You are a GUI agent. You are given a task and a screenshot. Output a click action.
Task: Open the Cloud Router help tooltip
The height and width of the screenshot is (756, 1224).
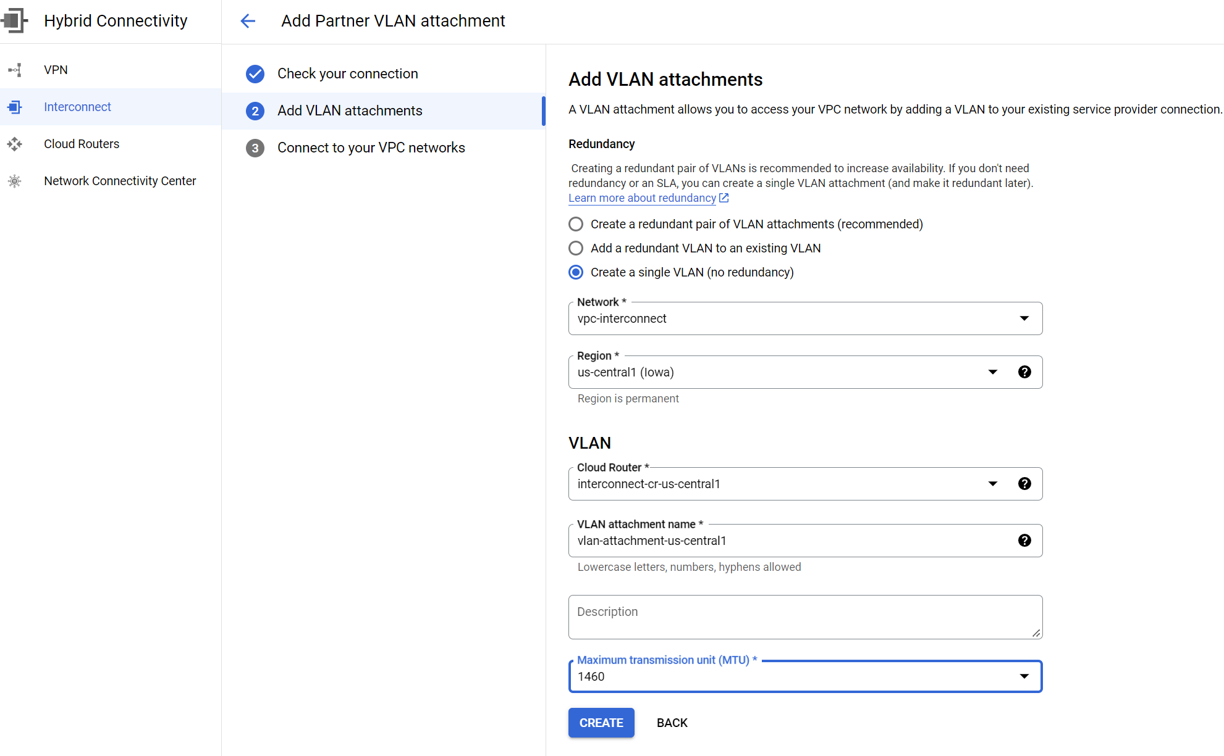(x=1024, y=483)
